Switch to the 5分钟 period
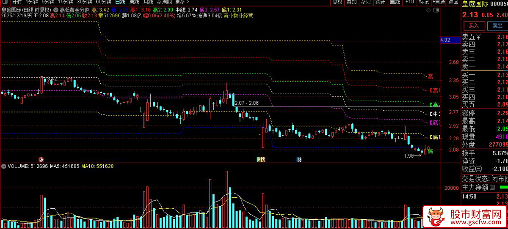508x229 pixels. [x=48, y=2]
